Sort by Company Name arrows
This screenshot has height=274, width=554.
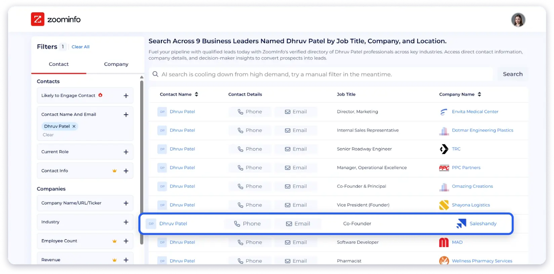479,94
